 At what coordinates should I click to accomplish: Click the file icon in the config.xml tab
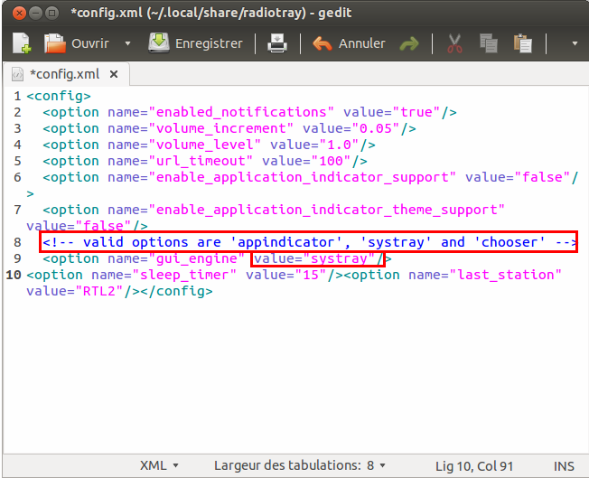(x=17, y=74)
